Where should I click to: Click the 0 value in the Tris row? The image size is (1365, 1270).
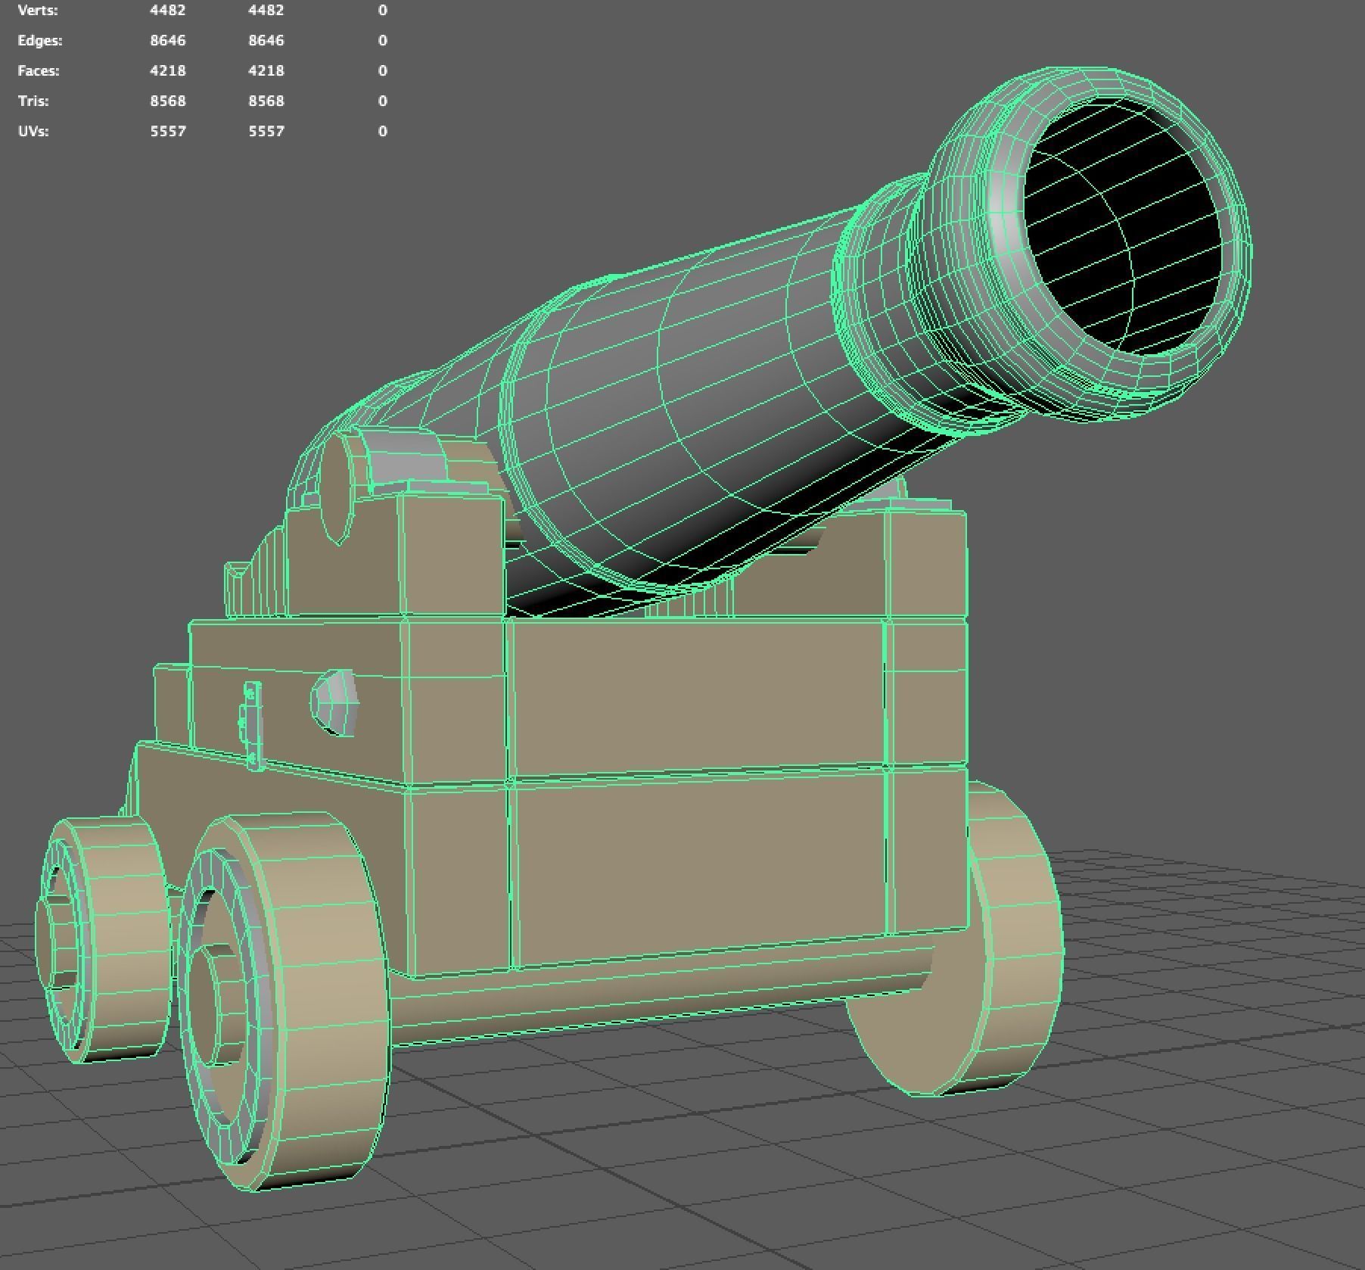383,101
